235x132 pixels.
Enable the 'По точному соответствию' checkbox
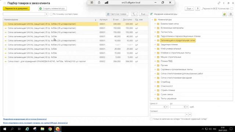pos(51,14)
